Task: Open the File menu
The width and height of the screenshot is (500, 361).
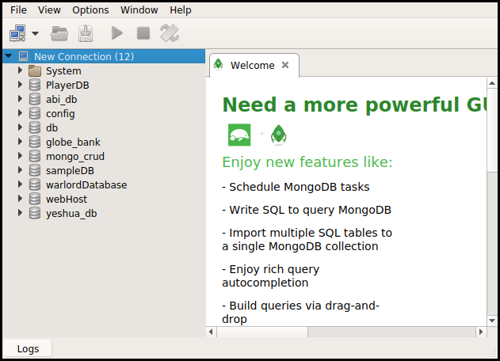Action: 18,10
